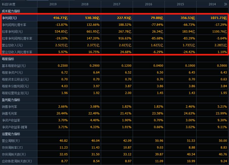Select the 2018 column header
The width and height of the screenshot is (229, 165).
pos(85,4)
